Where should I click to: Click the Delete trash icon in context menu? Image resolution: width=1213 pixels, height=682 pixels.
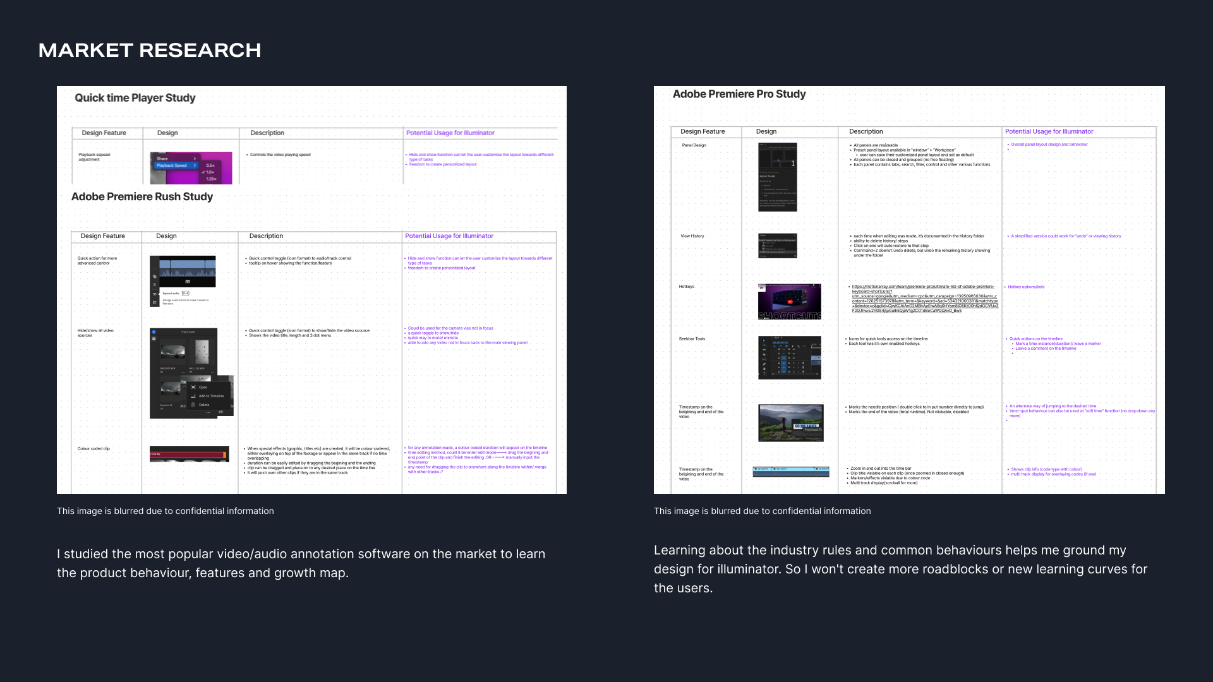[193, 405]
